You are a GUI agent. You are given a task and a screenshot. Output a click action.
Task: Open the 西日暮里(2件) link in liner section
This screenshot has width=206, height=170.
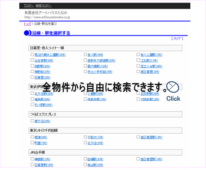point(150,72)
